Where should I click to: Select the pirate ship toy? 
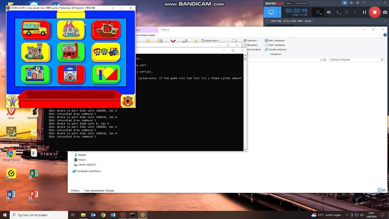pyautogui.click(x=106, y=30)
